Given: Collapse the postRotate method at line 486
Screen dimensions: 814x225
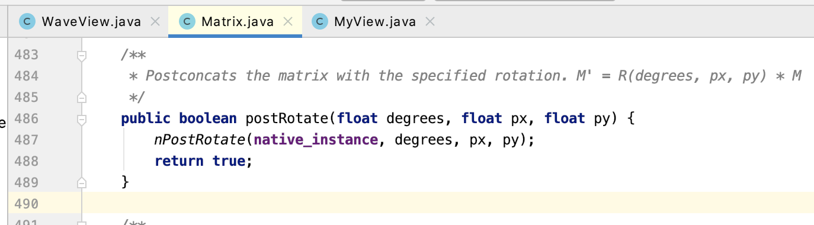Looking at the screenshot, I should (x=82, y=119).
